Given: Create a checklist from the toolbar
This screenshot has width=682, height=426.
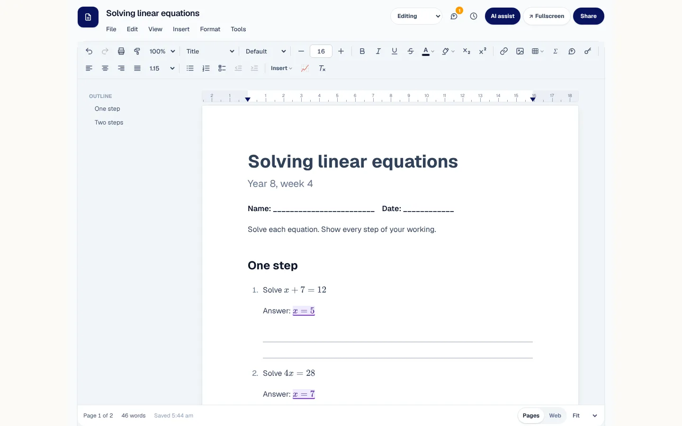Looking at the screenshot, I should tap(222, 68).
